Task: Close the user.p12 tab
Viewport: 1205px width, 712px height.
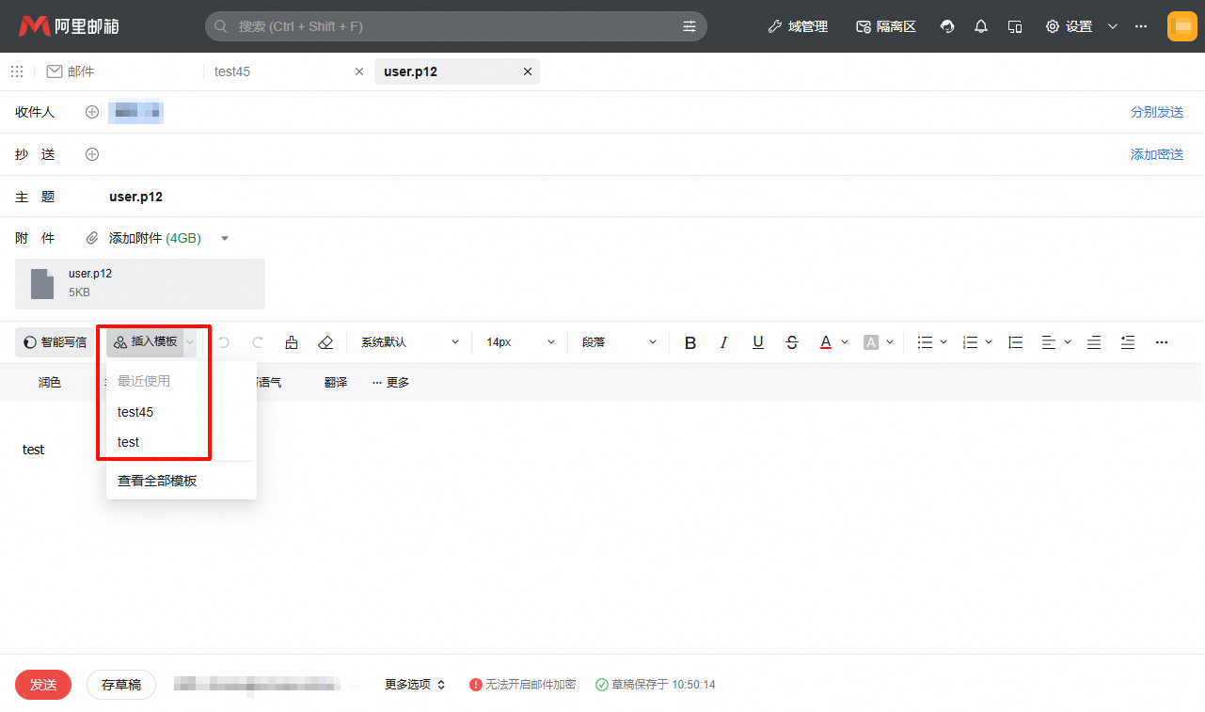Action: [x=528, y=71]
